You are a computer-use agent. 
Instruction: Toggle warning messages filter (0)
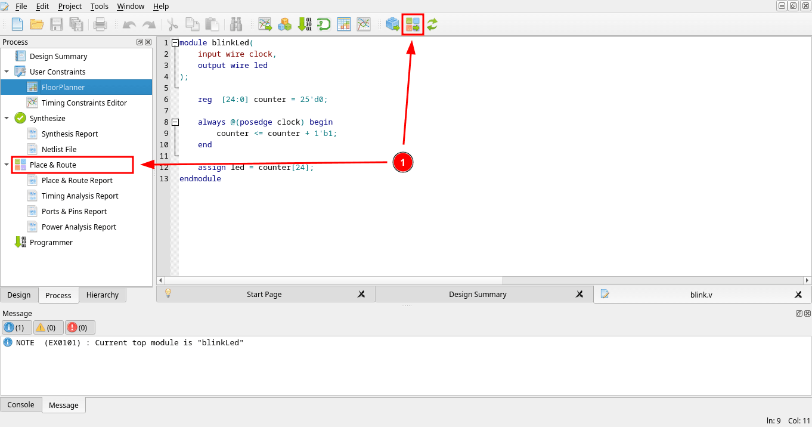pyautogui.click(x=48, y=327)
